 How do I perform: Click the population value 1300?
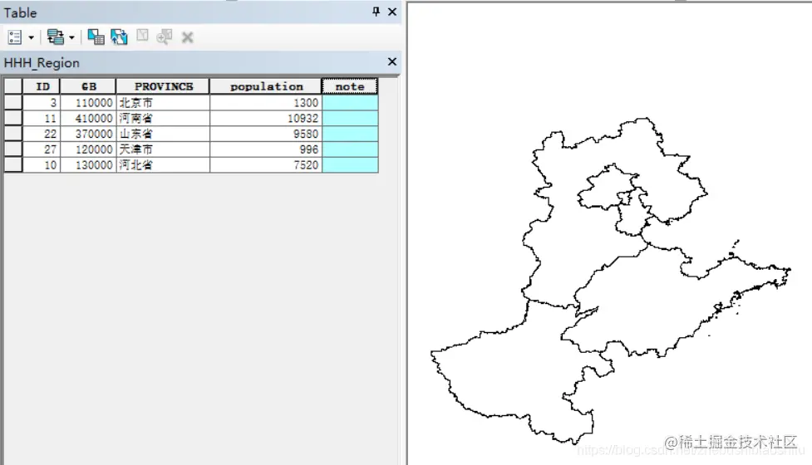(x=266, y=102)
